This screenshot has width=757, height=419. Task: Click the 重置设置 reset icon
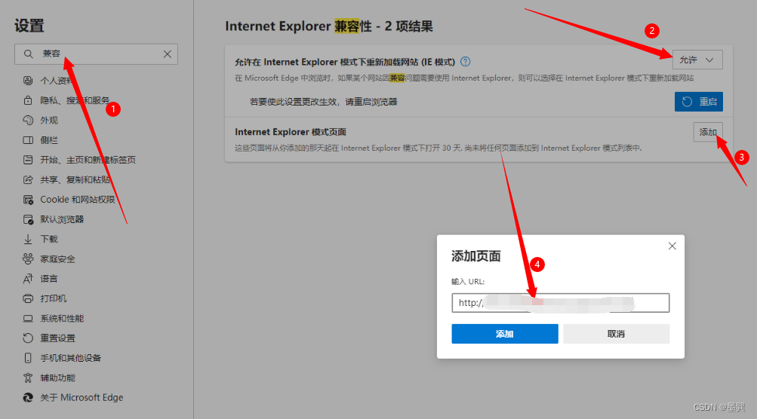pos(28,338)
